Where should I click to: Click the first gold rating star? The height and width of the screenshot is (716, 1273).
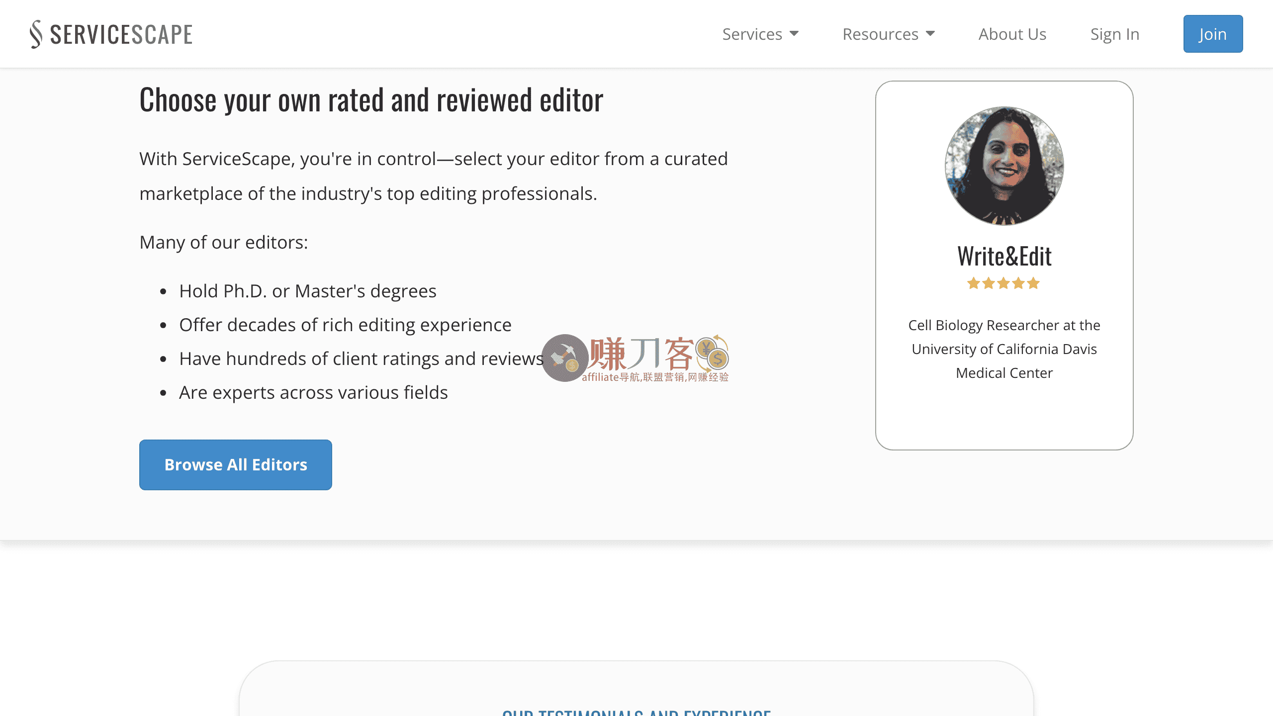tap(974, 283)
